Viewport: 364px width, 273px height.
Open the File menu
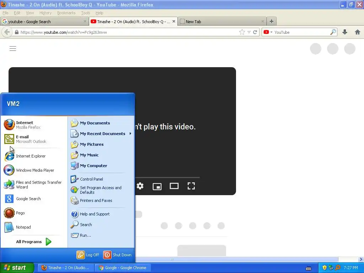point(5,13)
